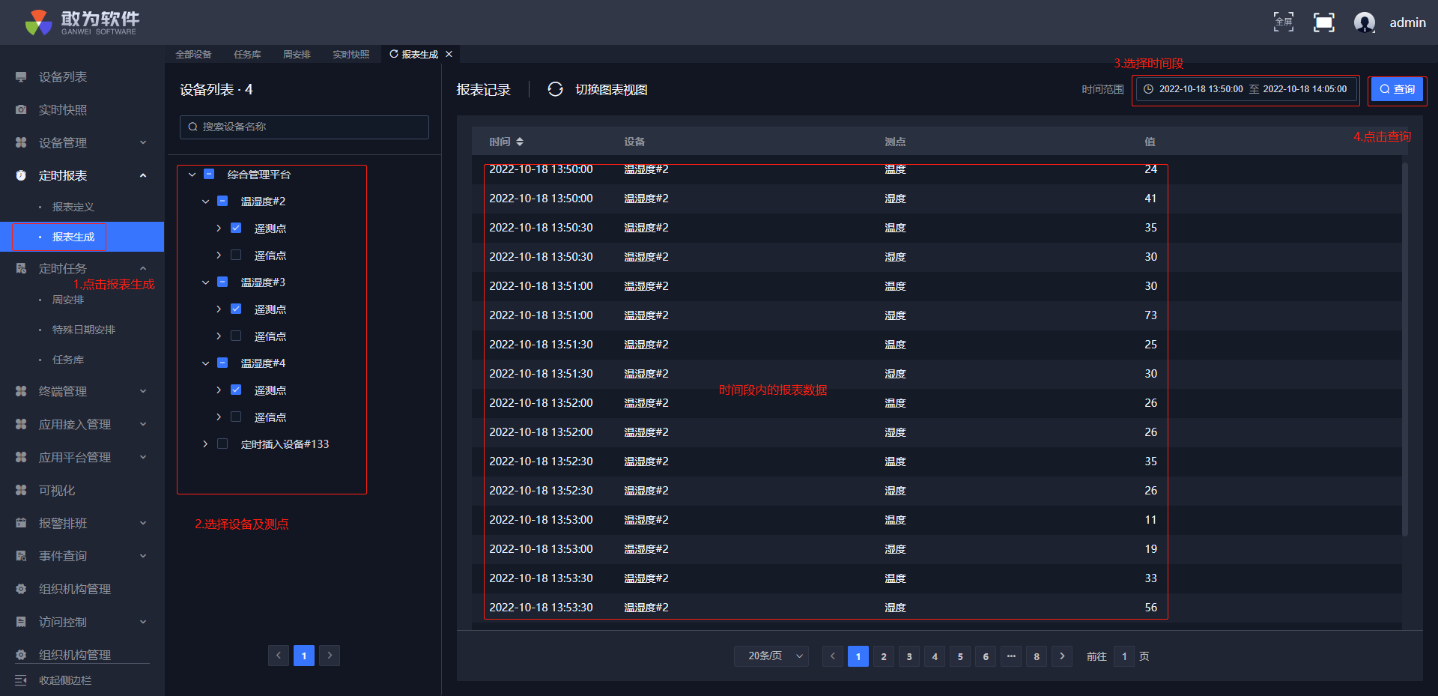Go to page 2 of report records
The width and height of the screenshot is (1438, 696).
pyautogui.click(x=884, y=656)
